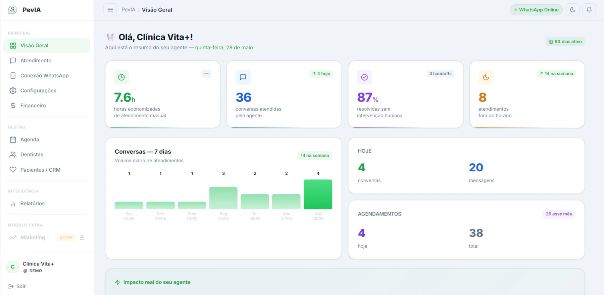Click the 14 na semana badge in chart
This screenshot has height=295, width=604.
click(315, 156)
